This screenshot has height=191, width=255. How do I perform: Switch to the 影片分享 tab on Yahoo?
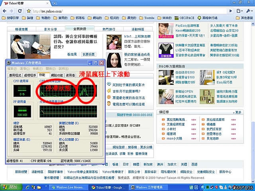tap(51, 29)
